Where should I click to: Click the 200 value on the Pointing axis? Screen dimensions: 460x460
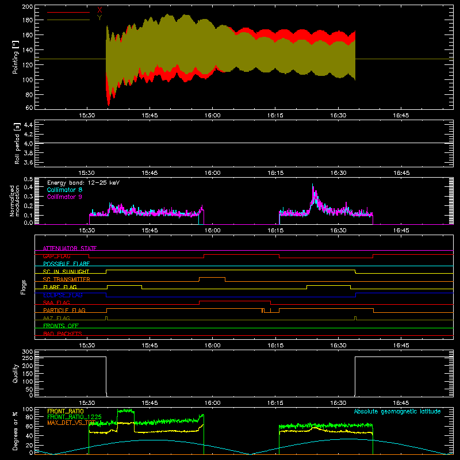(x=28, y=7)
